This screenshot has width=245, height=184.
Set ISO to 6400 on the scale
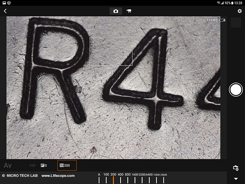tap(149, 178)
